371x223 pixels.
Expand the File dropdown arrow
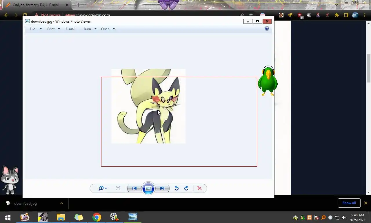click(x=41, y=29)
